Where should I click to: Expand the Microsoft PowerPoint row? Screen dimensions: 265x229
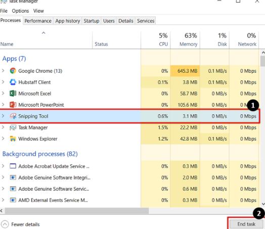point(3,105)
